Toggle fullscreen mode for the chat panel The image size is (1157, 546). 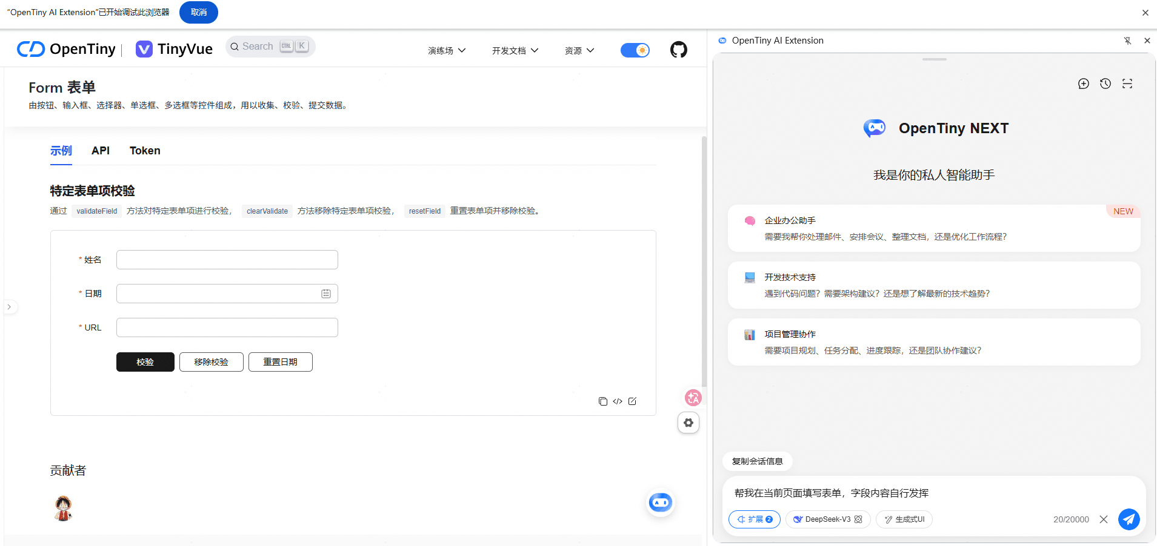[1127, 84]
